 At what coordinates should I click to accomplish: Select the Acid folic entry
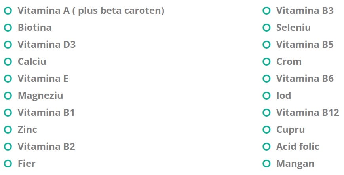coord(298,146)
